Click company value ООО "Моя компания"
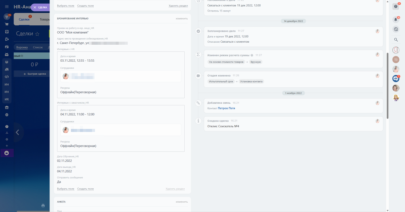The image size is (405, 212). point(73,32)
